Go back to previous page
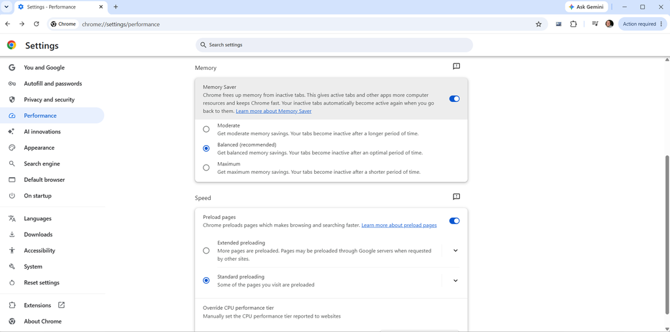The width and height of the screenshot is (670, 332). click(8, 24)
